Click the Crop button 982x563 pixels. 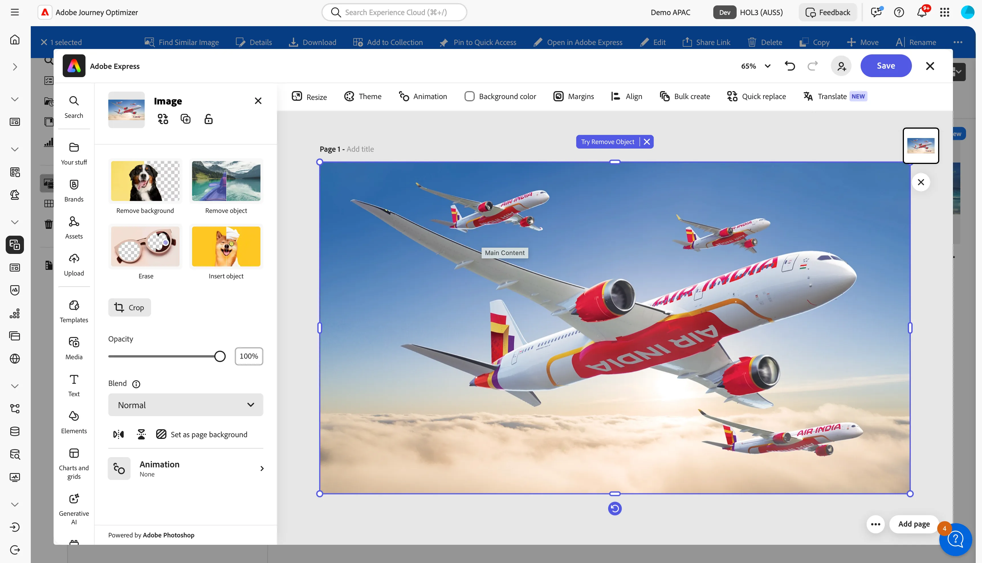[129, 307]
